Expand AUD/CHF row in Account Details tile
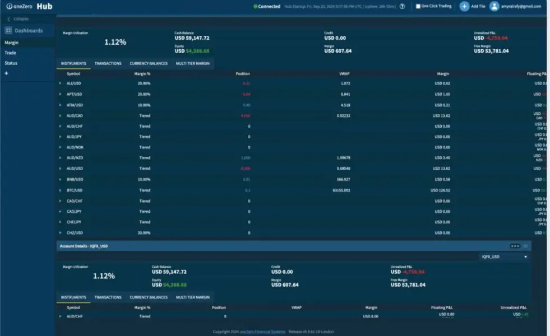The width and height of the screenshot is (550, 336). click(x=60, y=316)
